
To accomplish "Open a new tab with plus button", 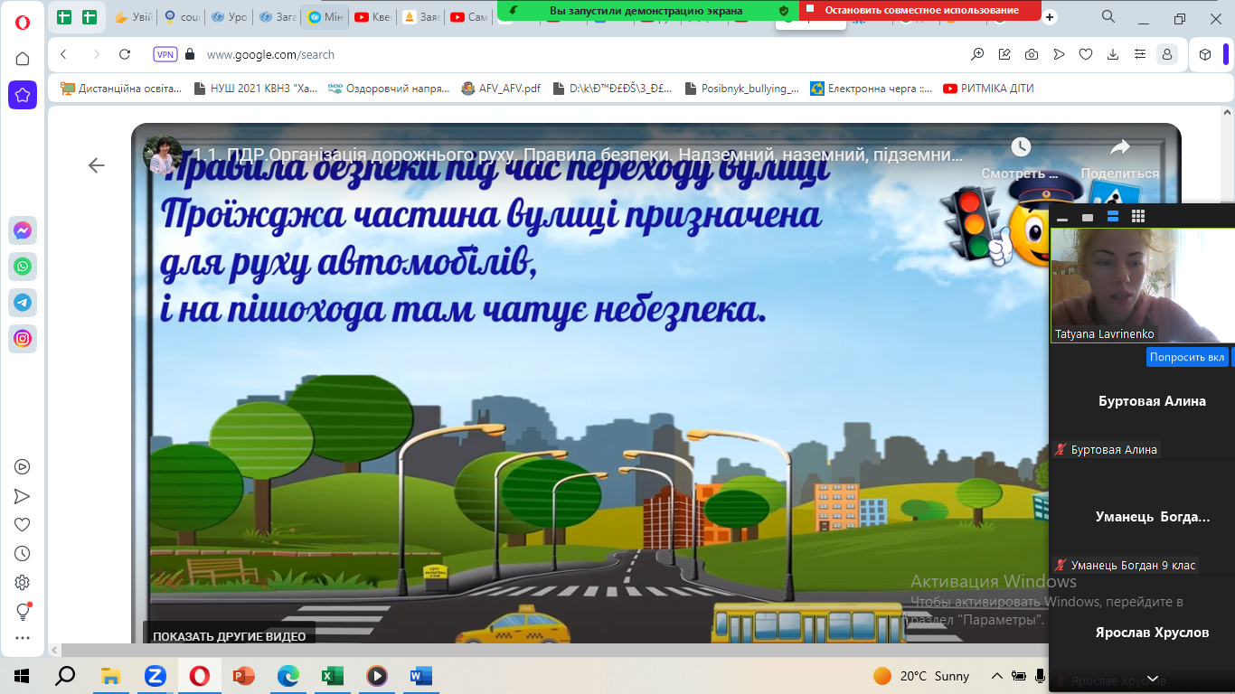I will pos(1049,17).
